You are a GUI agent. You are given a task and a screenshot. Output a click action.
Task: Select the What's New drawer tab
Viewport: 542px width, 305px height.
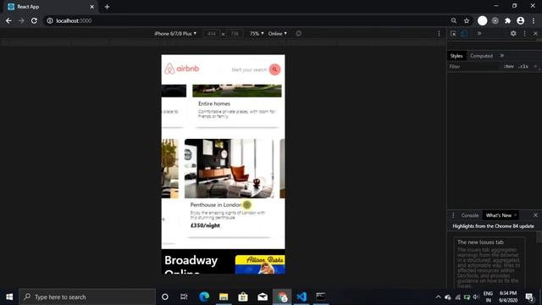(498, 215)
